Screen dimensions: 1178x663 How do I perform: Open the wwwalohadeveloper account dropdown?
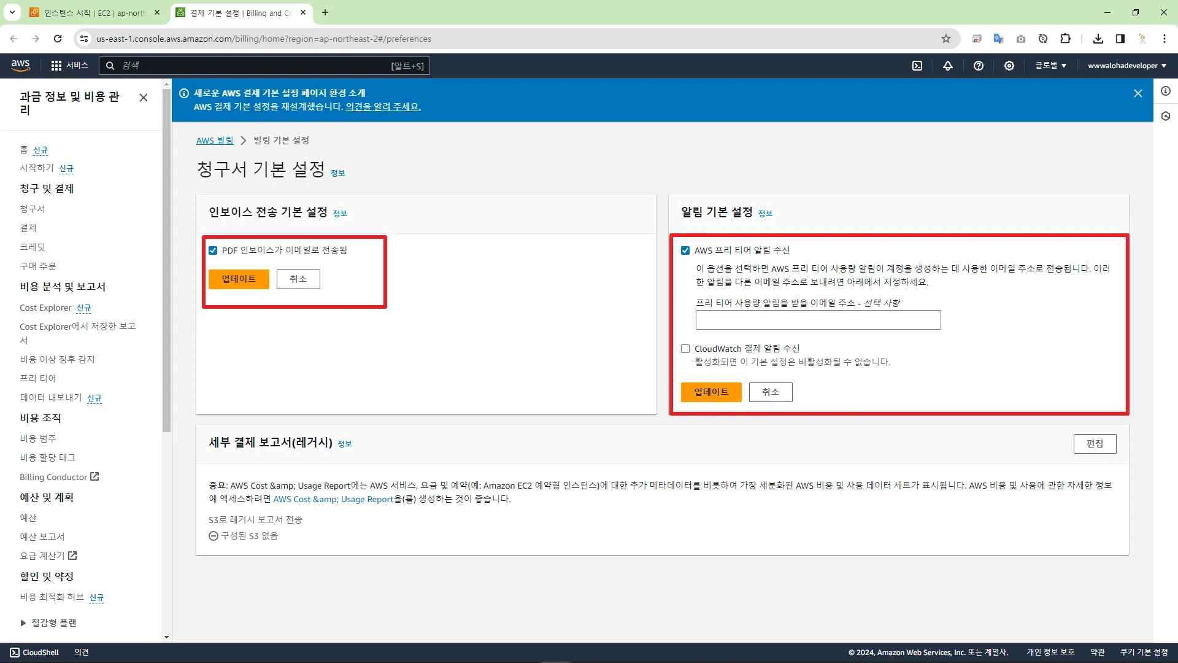click(x=1126, y=66)
